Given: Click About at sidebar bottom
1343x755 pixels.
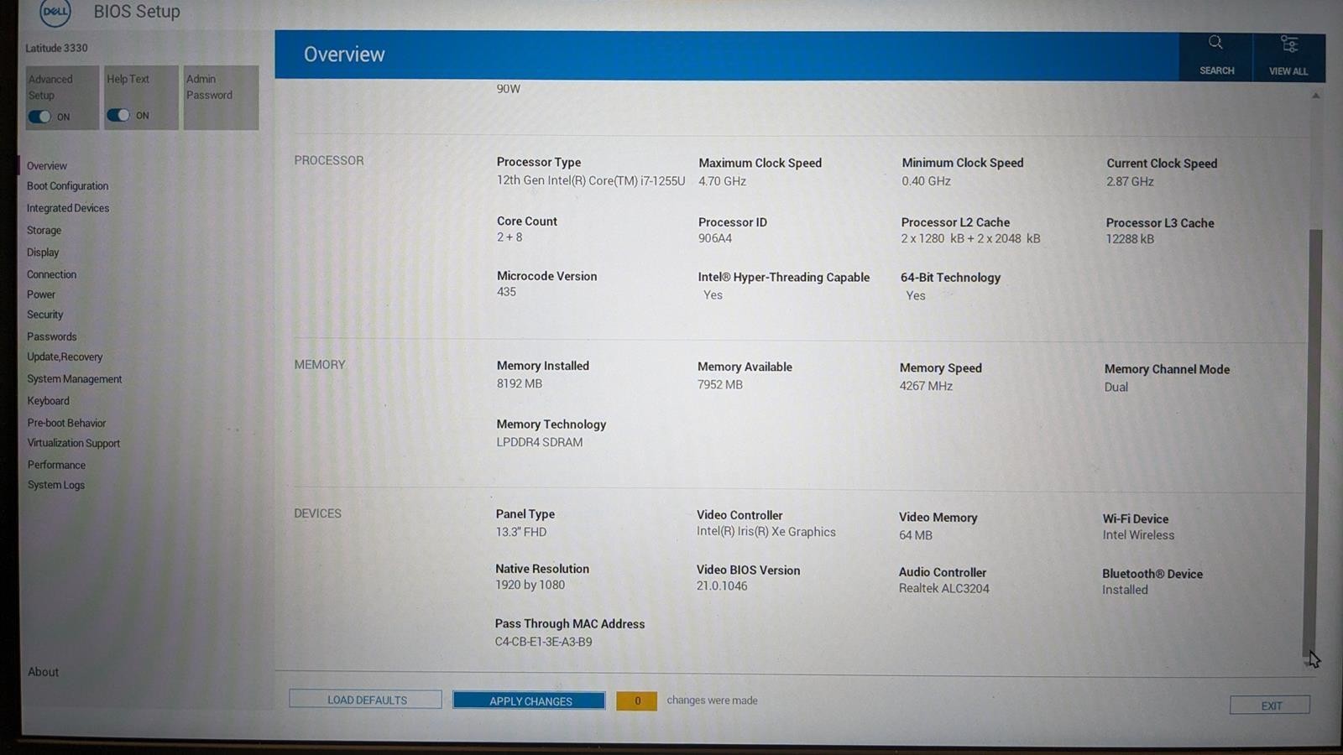Looking at the screenshot, I should pos(43,672).
